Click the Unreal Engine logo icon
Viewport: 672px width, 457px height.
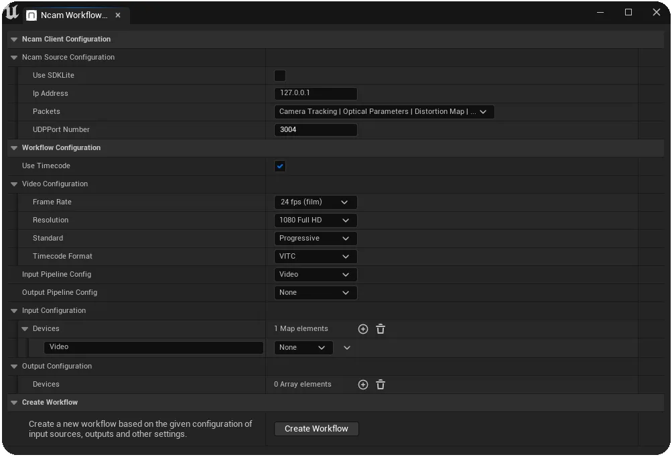pyautogui.click(x=11, y=12)
